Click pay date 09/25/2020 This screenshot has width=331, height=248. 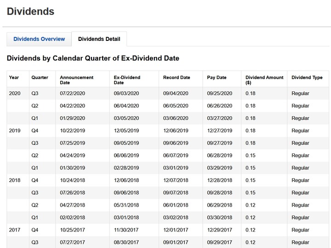point(220,93)
